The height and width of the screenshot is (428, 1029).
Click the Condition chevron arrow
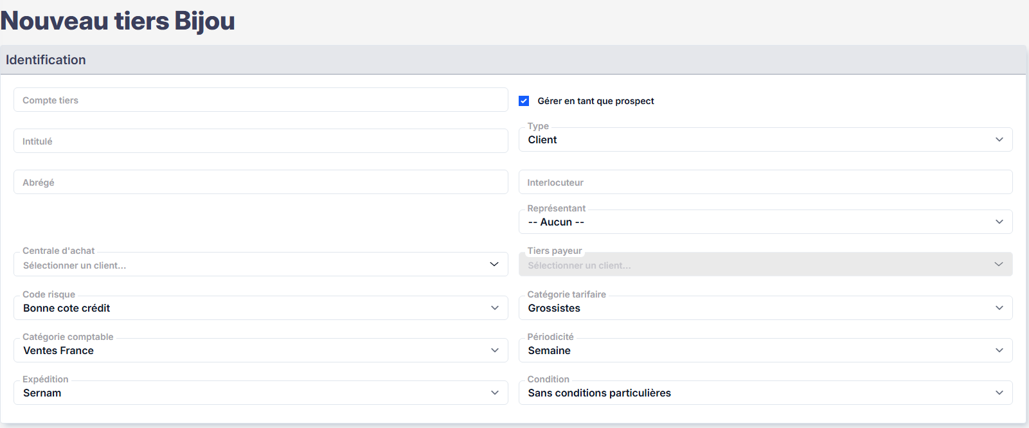999,393
